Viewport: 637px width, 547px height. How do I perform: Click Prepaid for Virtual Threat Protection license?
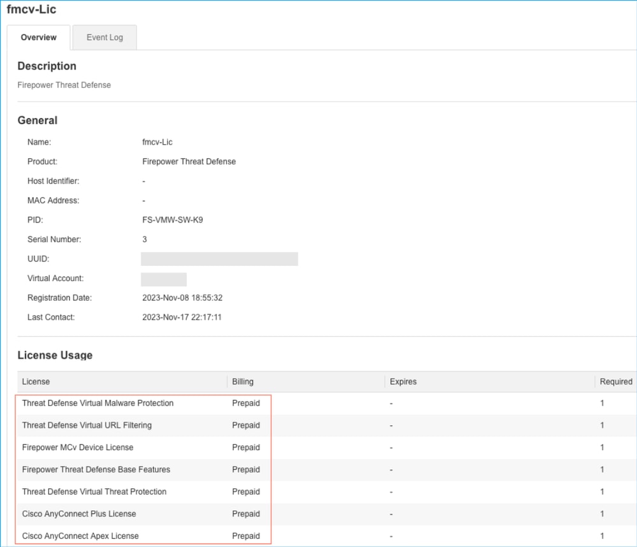point(245,492)
